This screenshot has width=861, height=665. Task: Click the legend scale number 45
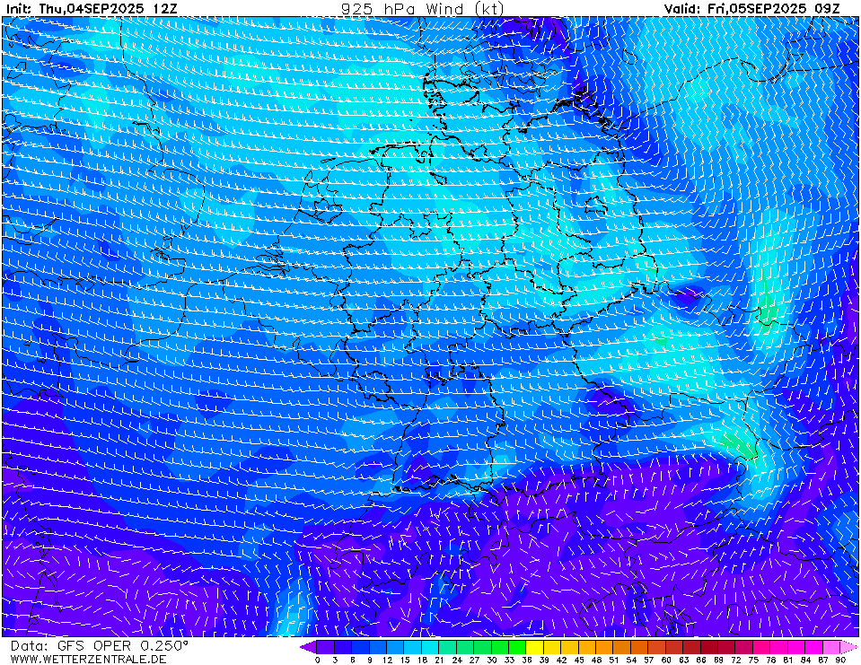coord(579,660)
